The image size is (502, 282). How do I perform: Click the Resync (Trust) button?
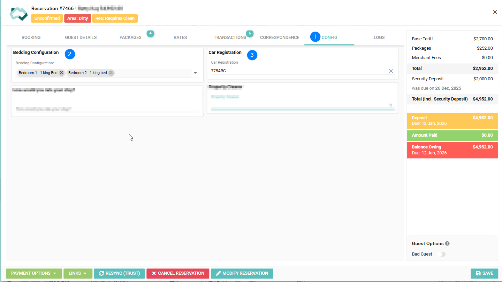point(119,273)
